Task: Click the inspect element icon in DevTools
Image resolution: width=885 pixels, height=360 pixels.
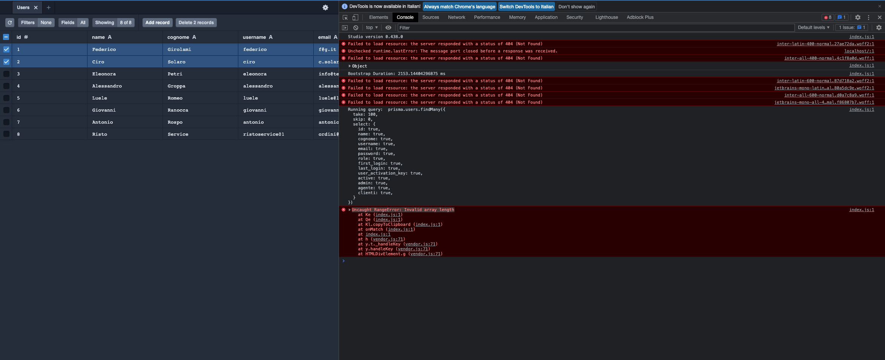Action: [x=345, y=17]
